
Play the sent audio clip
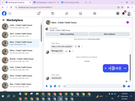[106, 68]
